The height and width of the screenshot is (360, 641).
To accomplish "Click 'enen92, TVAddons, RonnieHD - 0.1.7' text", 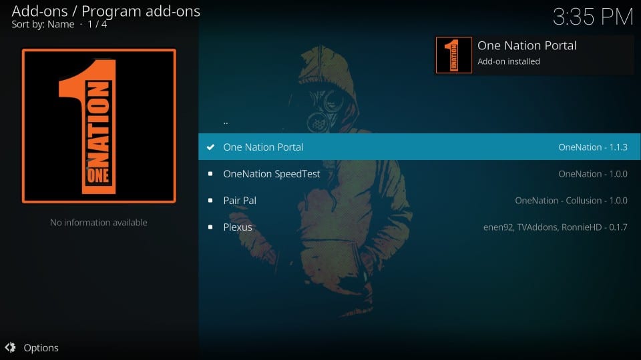I will [555, 227].
